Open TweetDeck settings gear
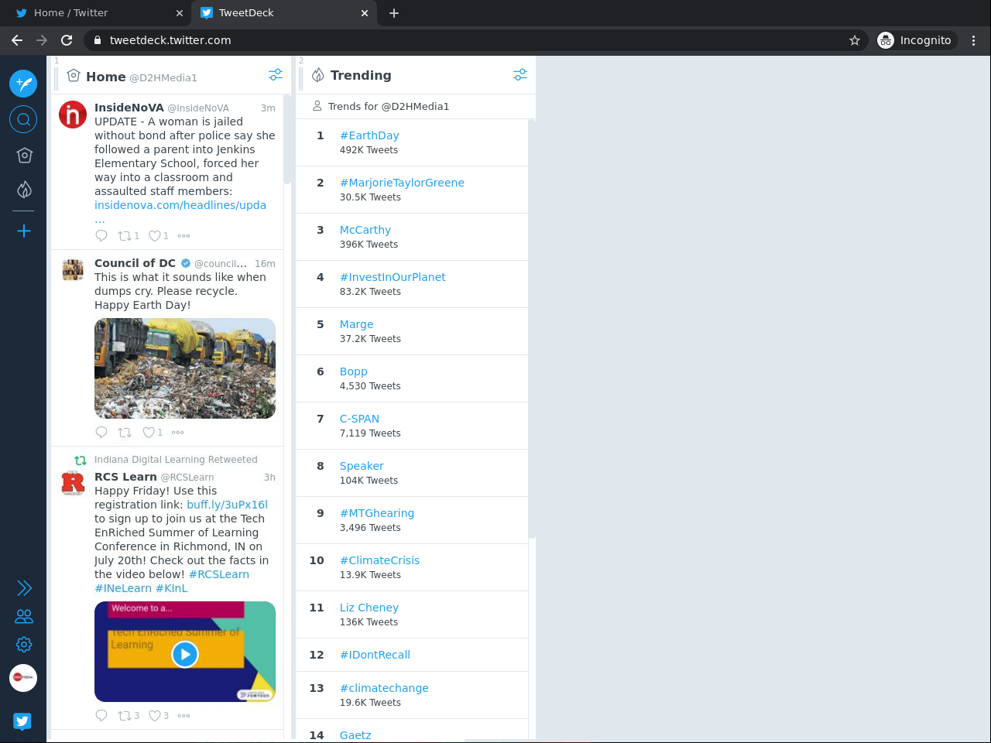991x743 pixels. (x=24, y=644)
